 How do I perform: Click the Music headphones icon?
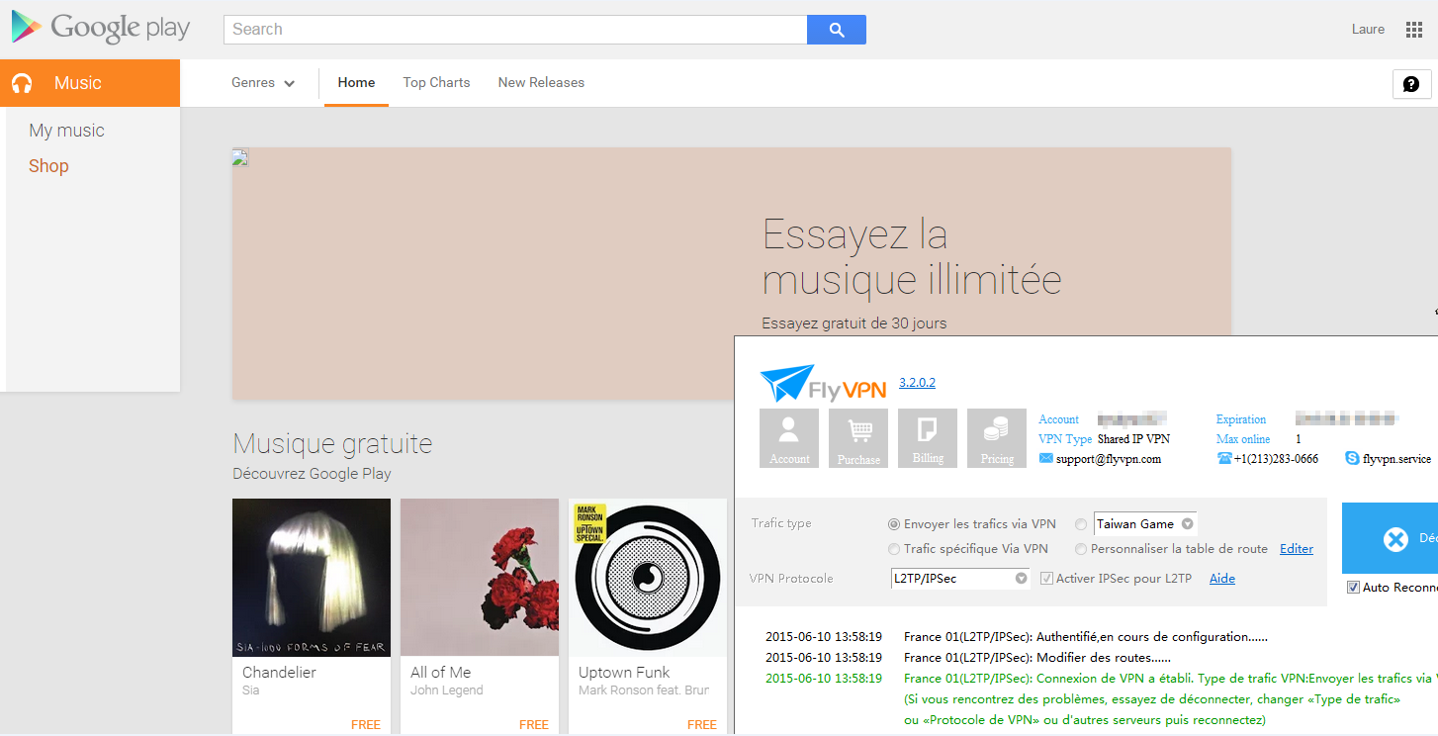click(x=22, y=83)
